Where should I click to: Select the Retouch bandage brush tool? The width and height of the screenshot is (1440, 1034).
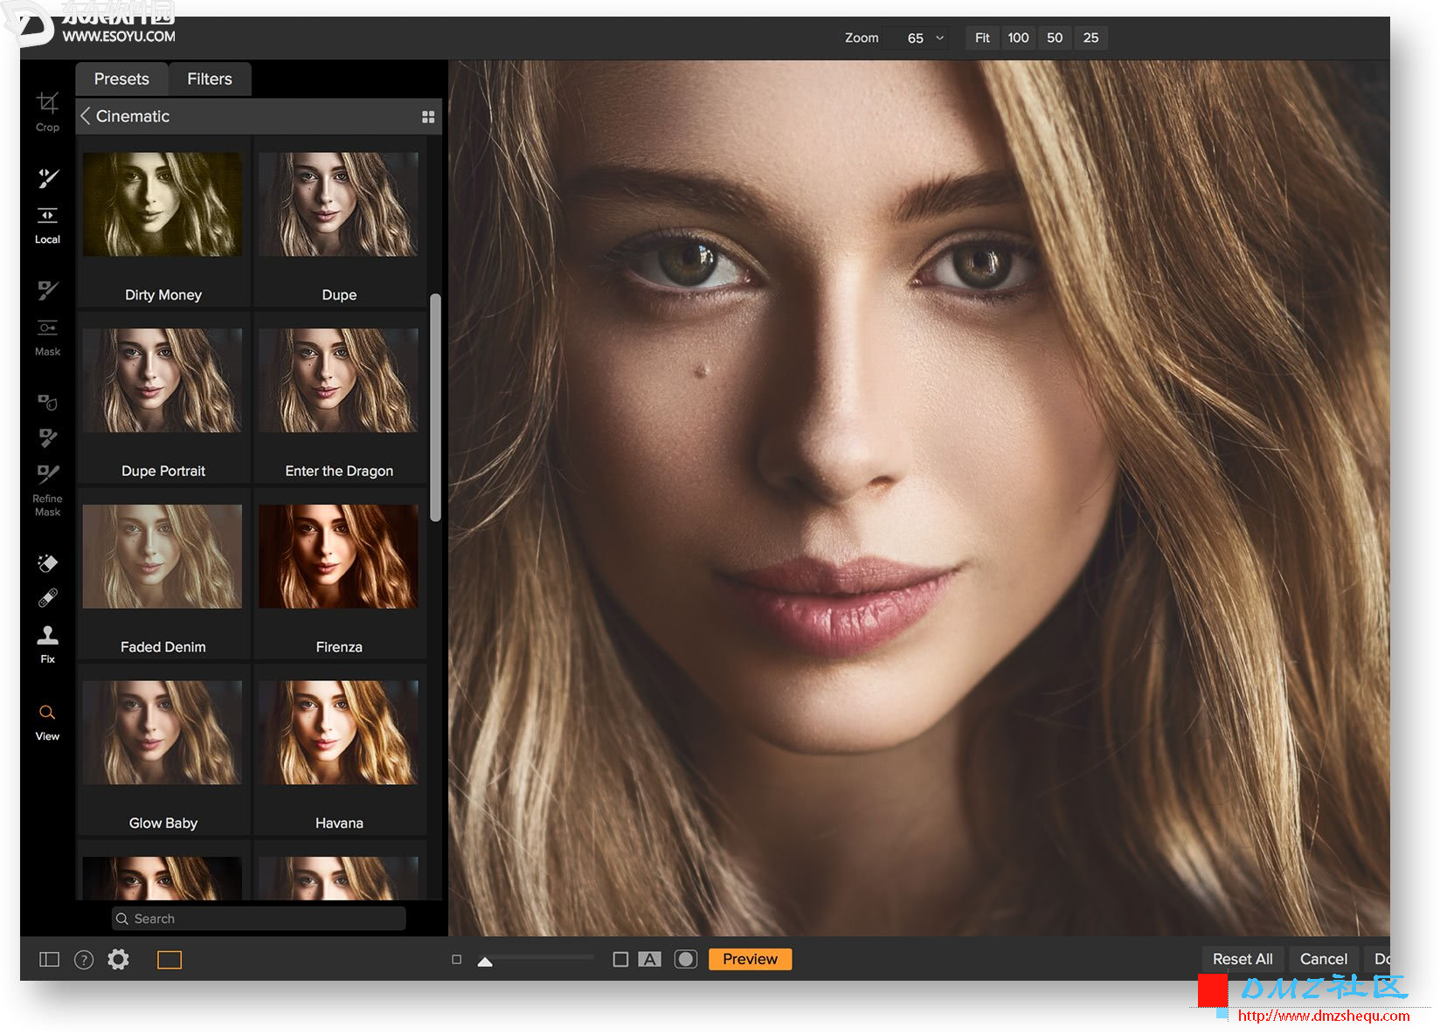(x=47, y=598)
